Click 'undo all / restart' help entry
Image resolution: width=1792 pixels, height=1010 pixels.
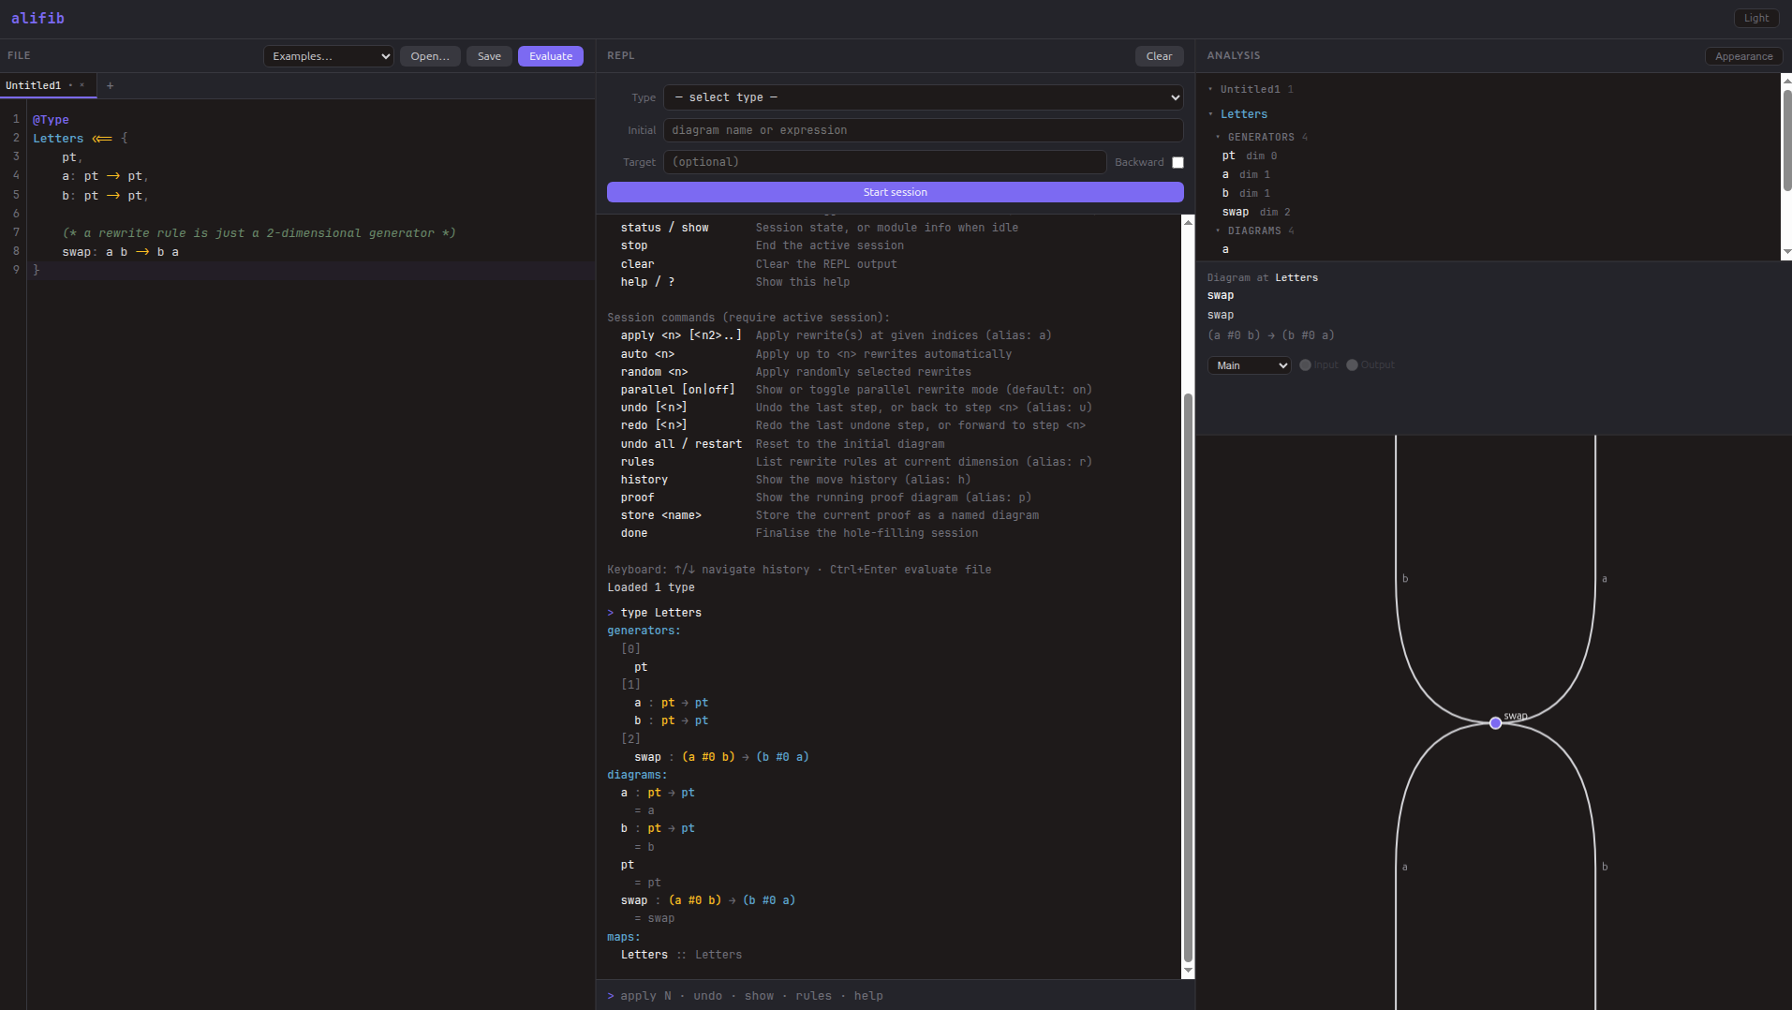681,444
